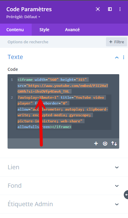This screenshot has width=128, height=218.
Task: Open the header three-dot options menu
Action: point(120,9)
